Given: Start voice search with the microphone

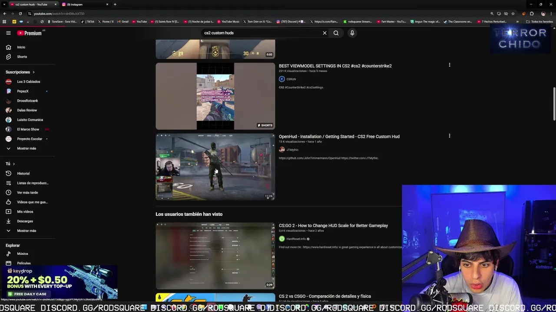Looking at the screenshot, I should pyautogui.click(x=352, y=33).
